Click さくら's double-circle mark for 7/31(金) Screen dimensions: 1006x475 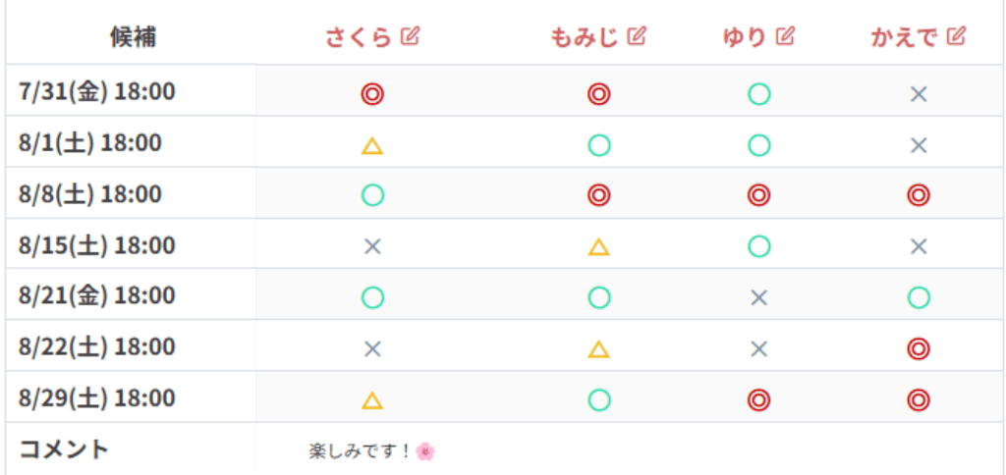372,94
